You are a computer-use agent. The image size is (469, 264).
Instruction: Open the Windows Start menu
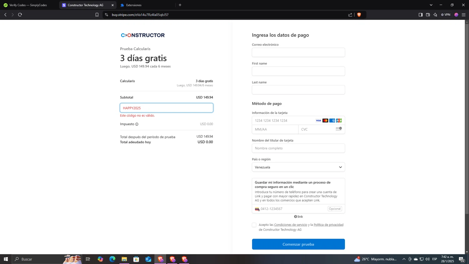click(6, 259)
